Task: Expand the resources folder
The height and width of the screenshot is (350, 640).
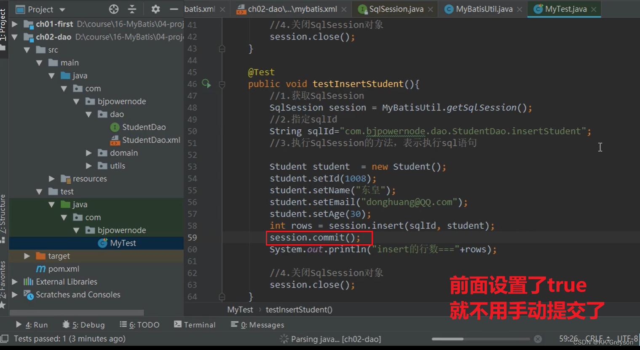Action: point(51,179)
